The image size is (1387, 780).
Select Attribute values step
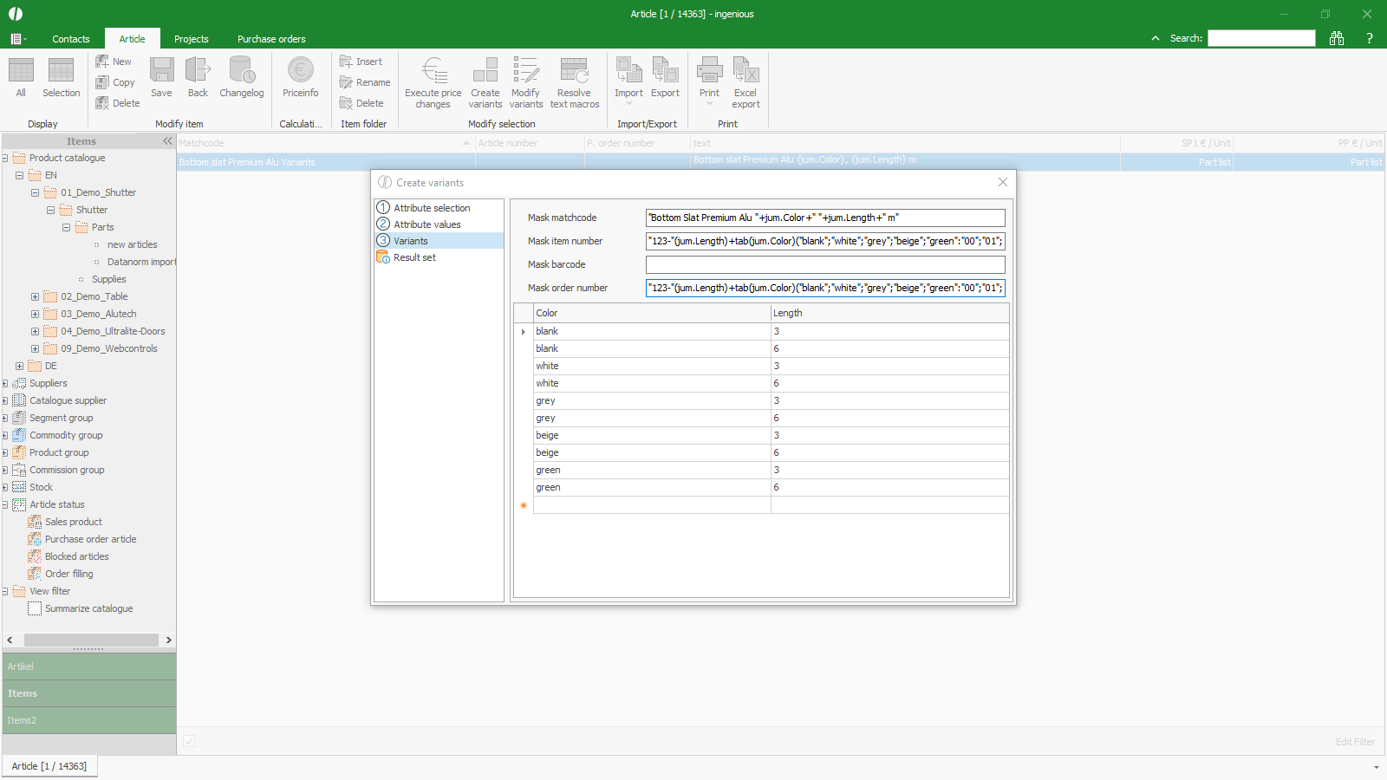coord(427,224)
